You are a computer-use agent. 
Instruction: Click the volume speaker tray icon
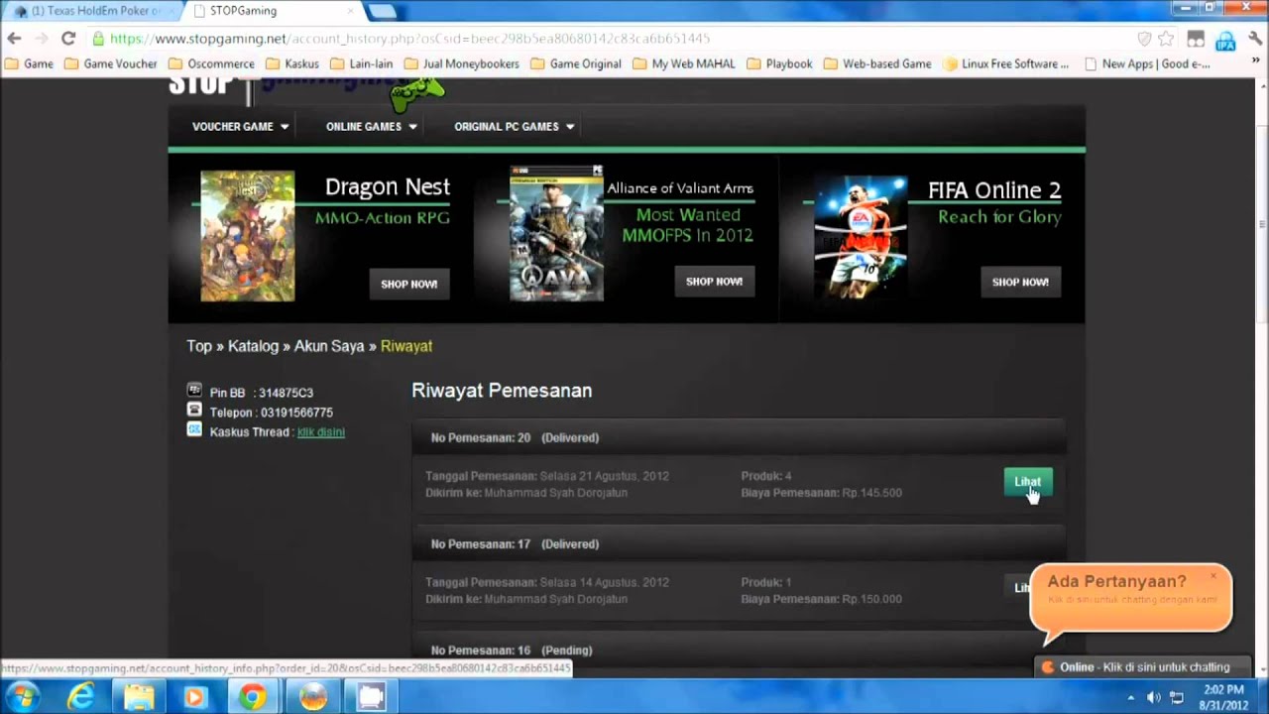click(1153, 697)
